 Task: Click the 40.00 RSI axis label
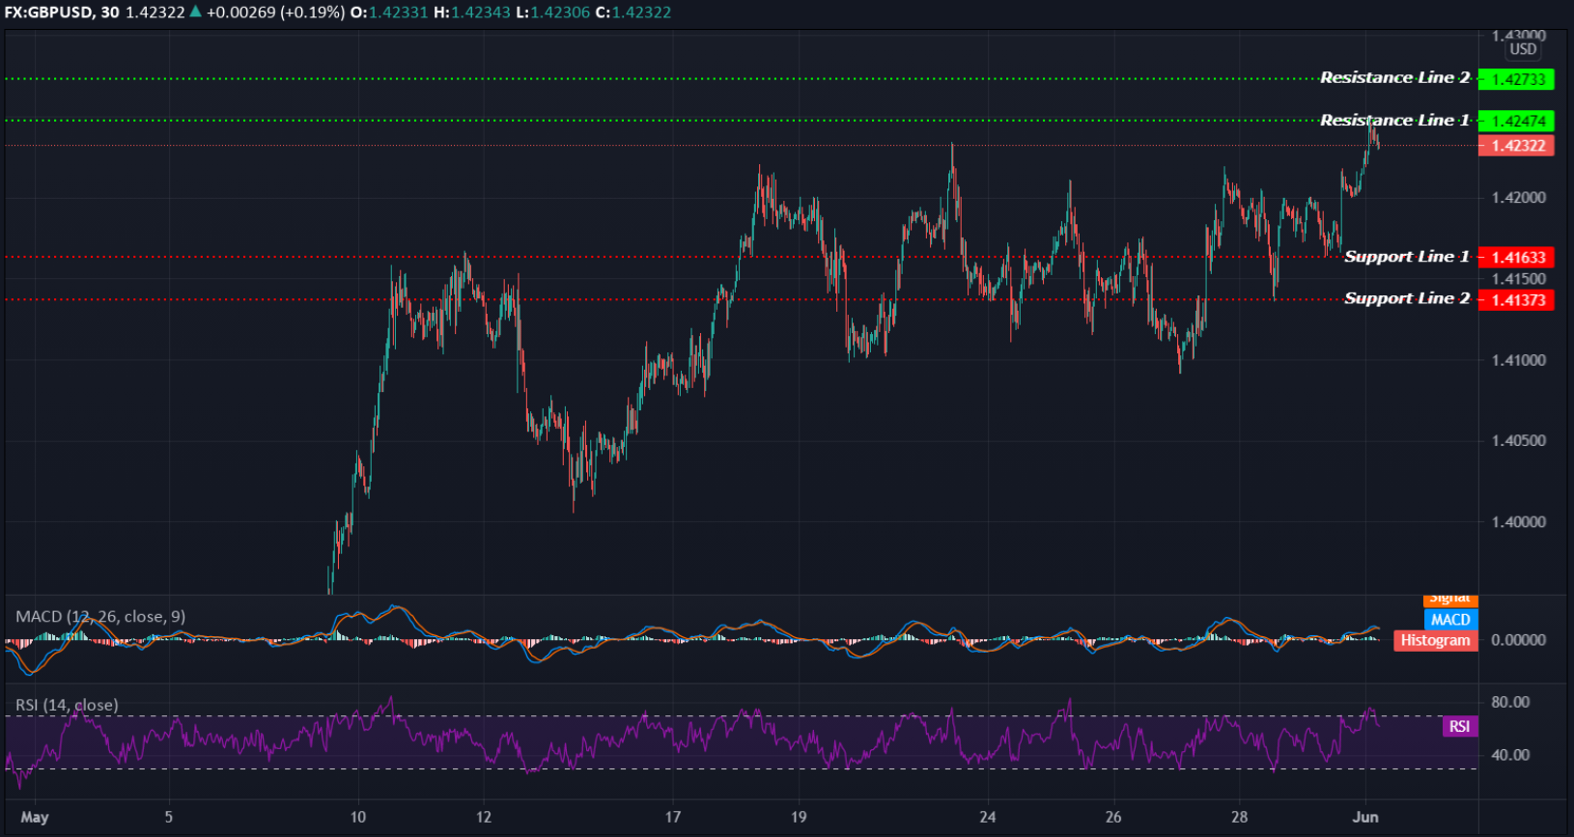[1510, 755]
